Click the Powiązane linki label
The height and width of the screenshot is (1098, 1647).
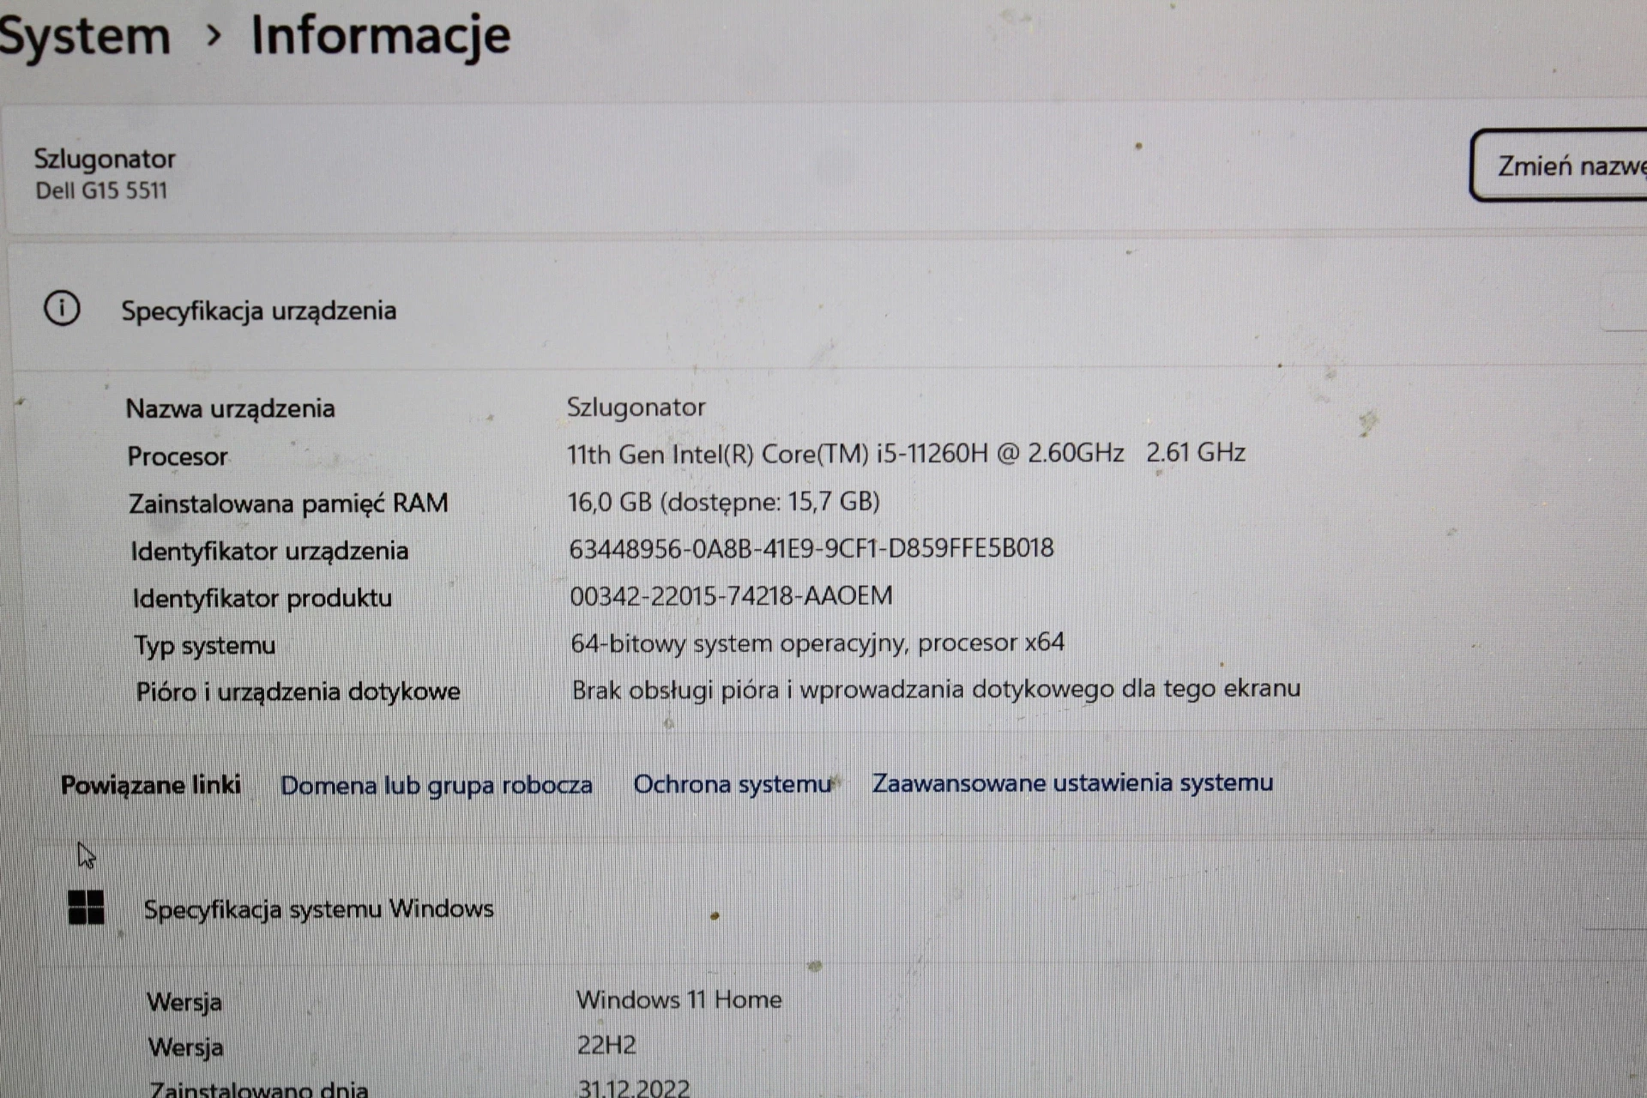tap(151, 785)
